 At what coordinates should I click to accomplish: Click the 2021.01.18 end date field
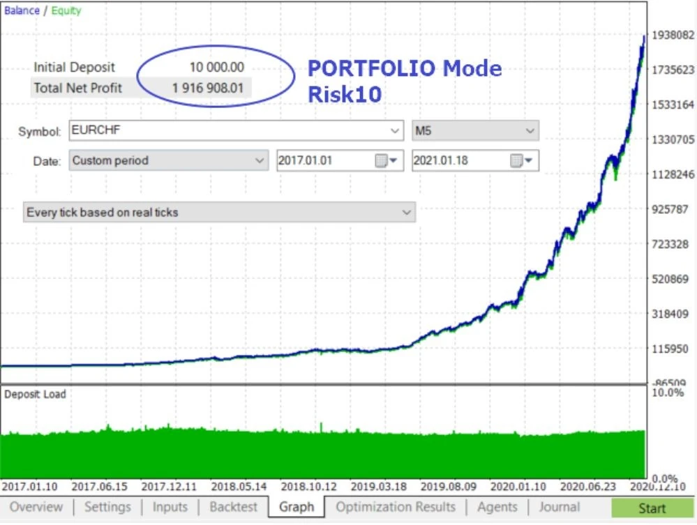click(476, 161)
